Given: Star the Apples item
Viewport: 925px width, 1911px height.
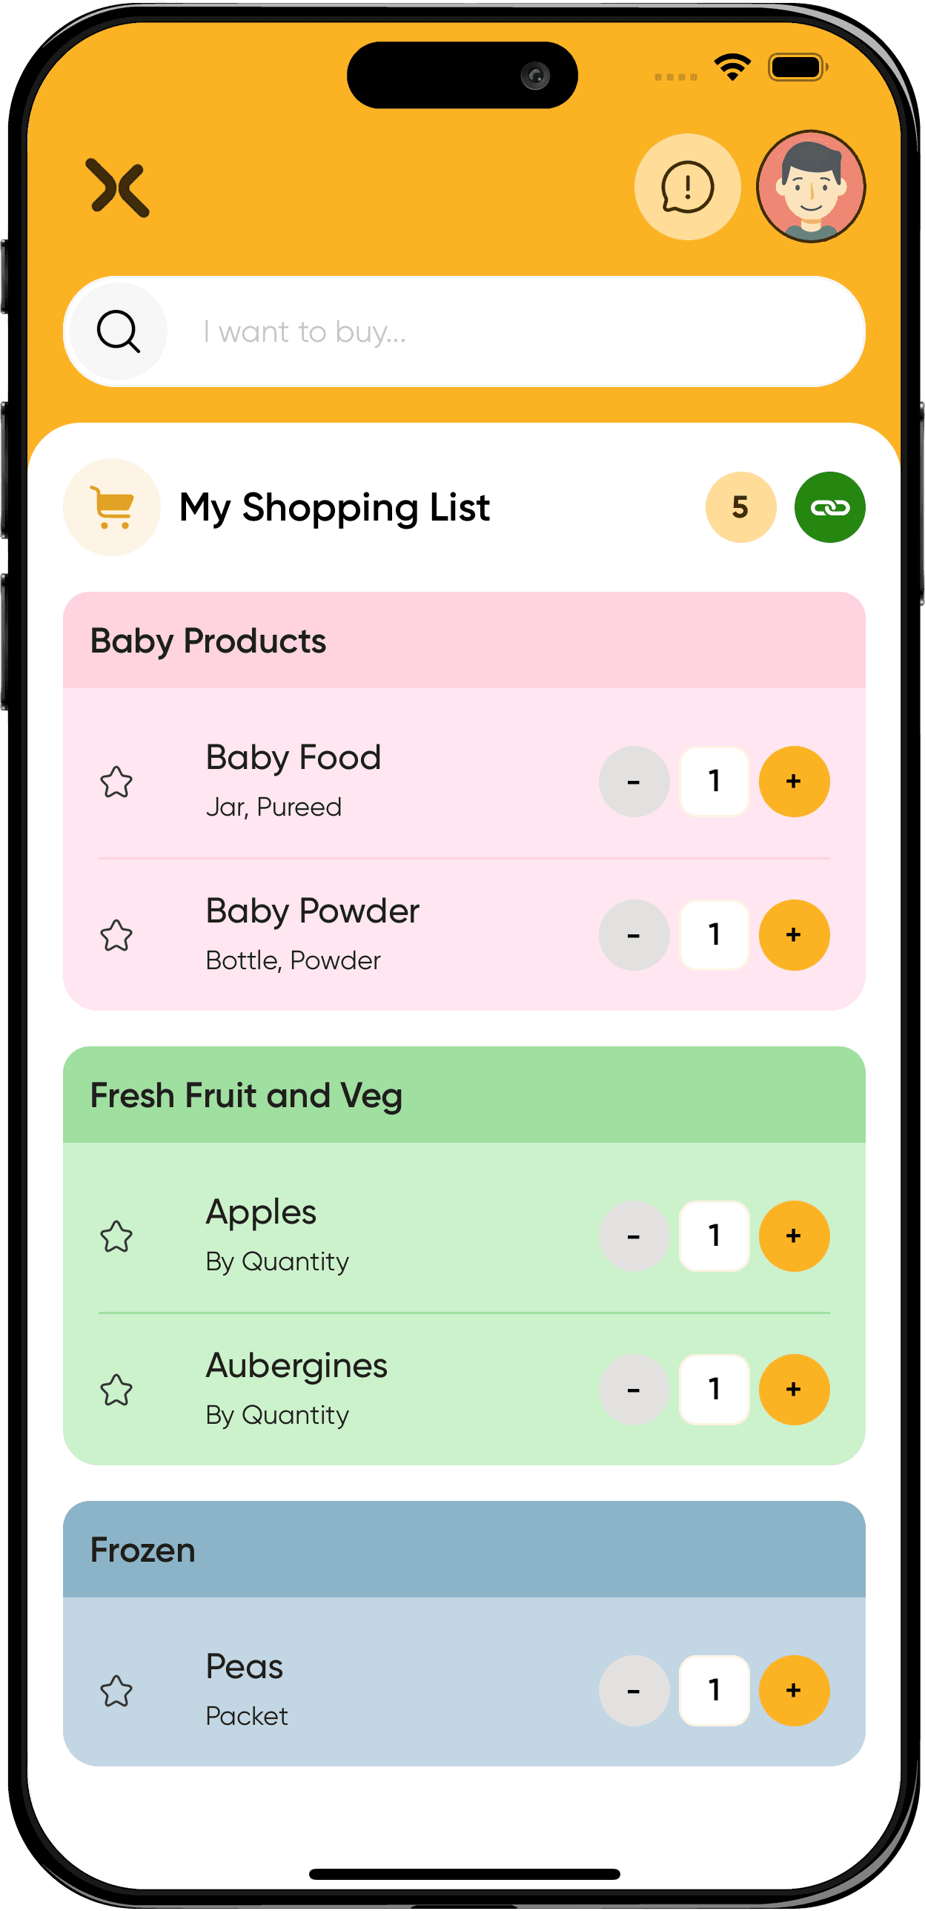Looking at the screenshot, I should click(116, 1237).
